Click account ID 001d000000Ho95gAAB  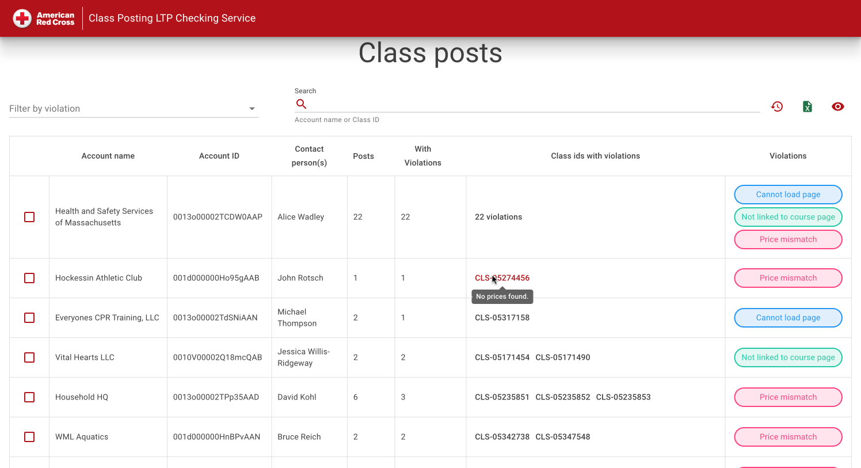(216, 278)
